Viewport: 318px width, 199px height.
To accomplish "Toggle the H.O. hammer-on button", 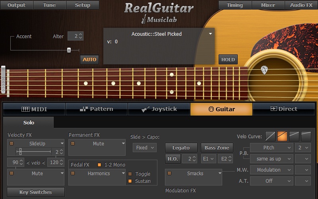I will (x=173, y=158).
